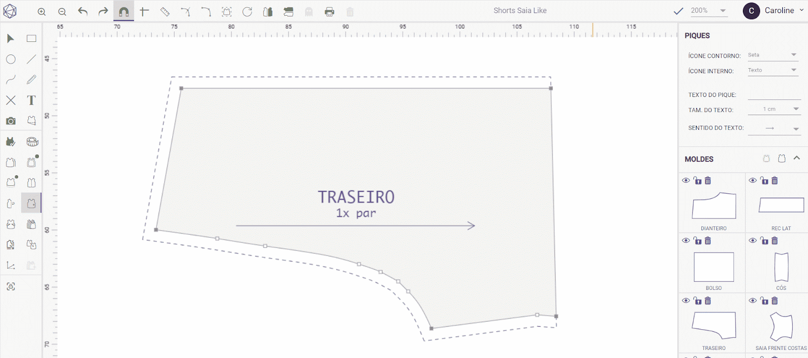This screenshot has width=808, height=358.
Task: Select the Text (T) tool
Action: pos(31,100)
